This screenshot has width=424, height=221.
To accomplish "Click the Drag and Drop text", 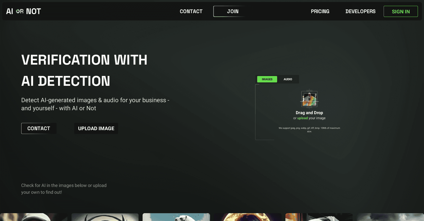I will coord(309,113).
